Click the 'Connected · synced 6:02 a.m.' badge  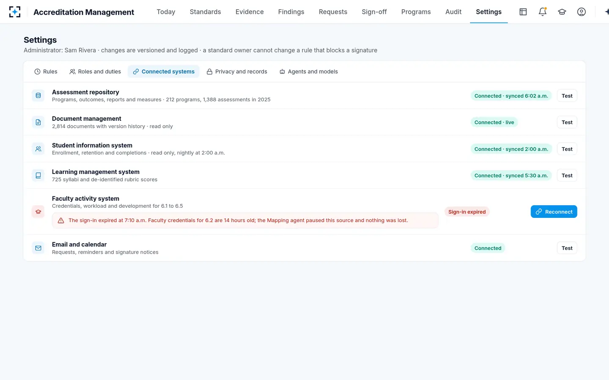511,96
